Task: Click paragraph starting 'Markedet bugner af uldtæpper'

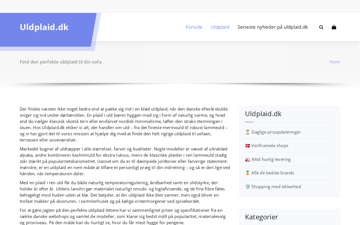Action: 125,161
